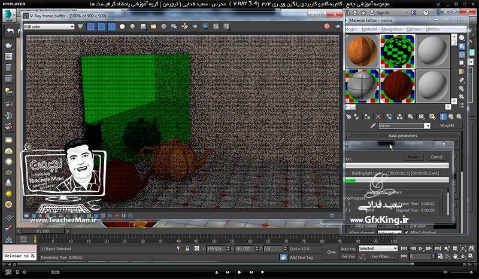Toggle the blue channel in V-Ray frame buffer

click(x=112, y=27)
